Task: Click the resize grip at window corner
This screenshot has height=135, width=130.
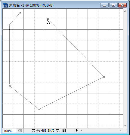Action: click(125, 131)
